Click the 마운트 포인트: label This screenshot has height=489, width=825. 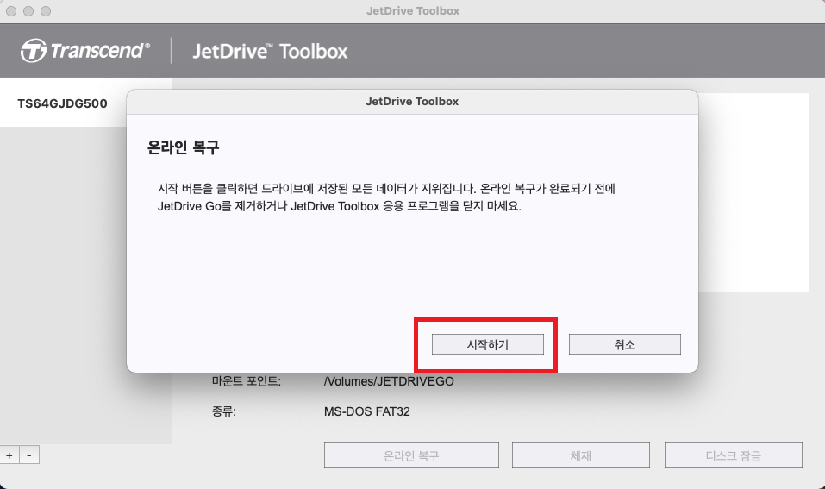click(x=247, y=381)
